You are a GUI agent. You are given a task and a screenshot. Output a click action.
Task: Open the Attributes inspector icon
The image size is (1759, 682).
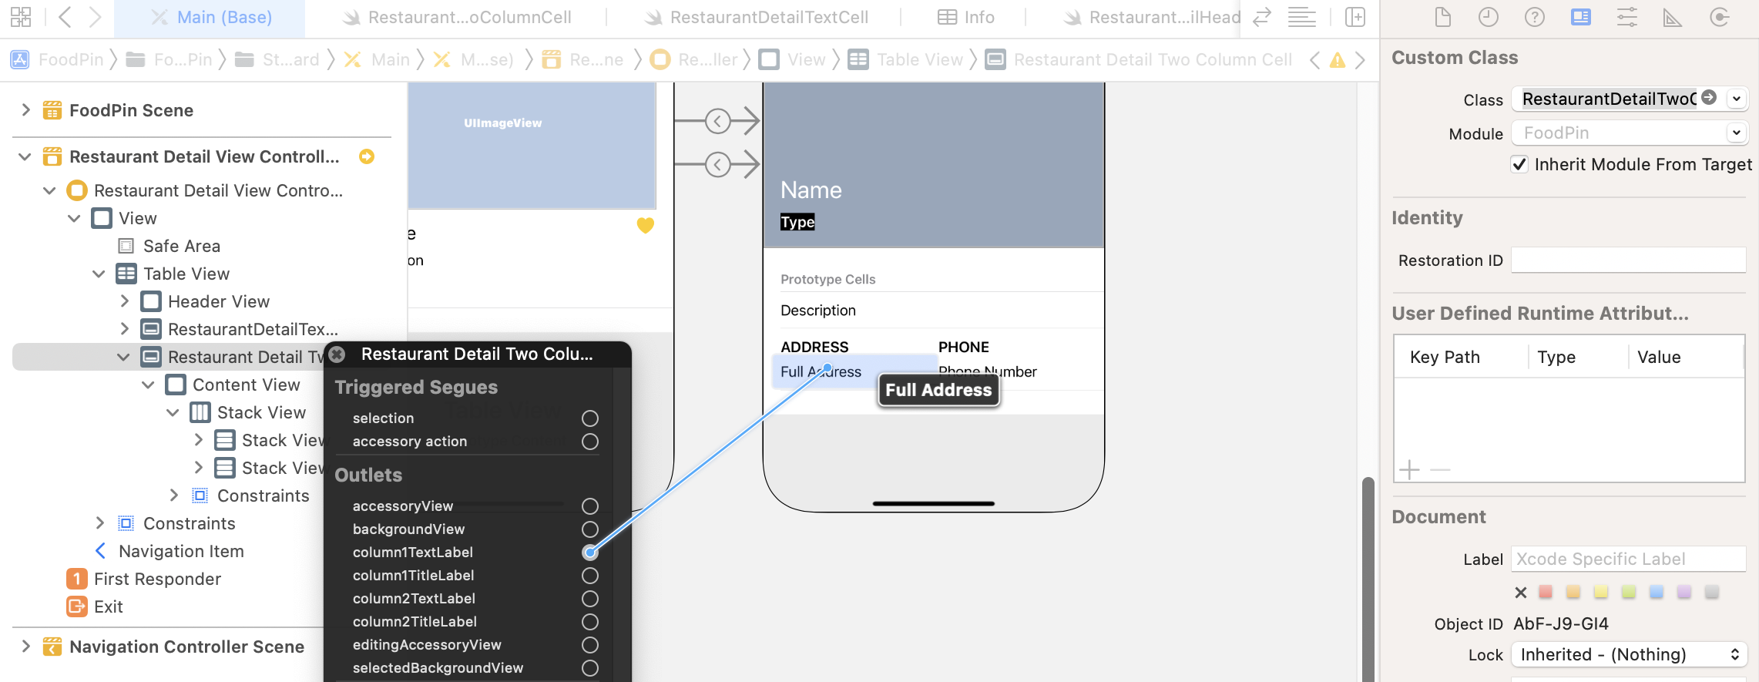[x=1626, y=17]
